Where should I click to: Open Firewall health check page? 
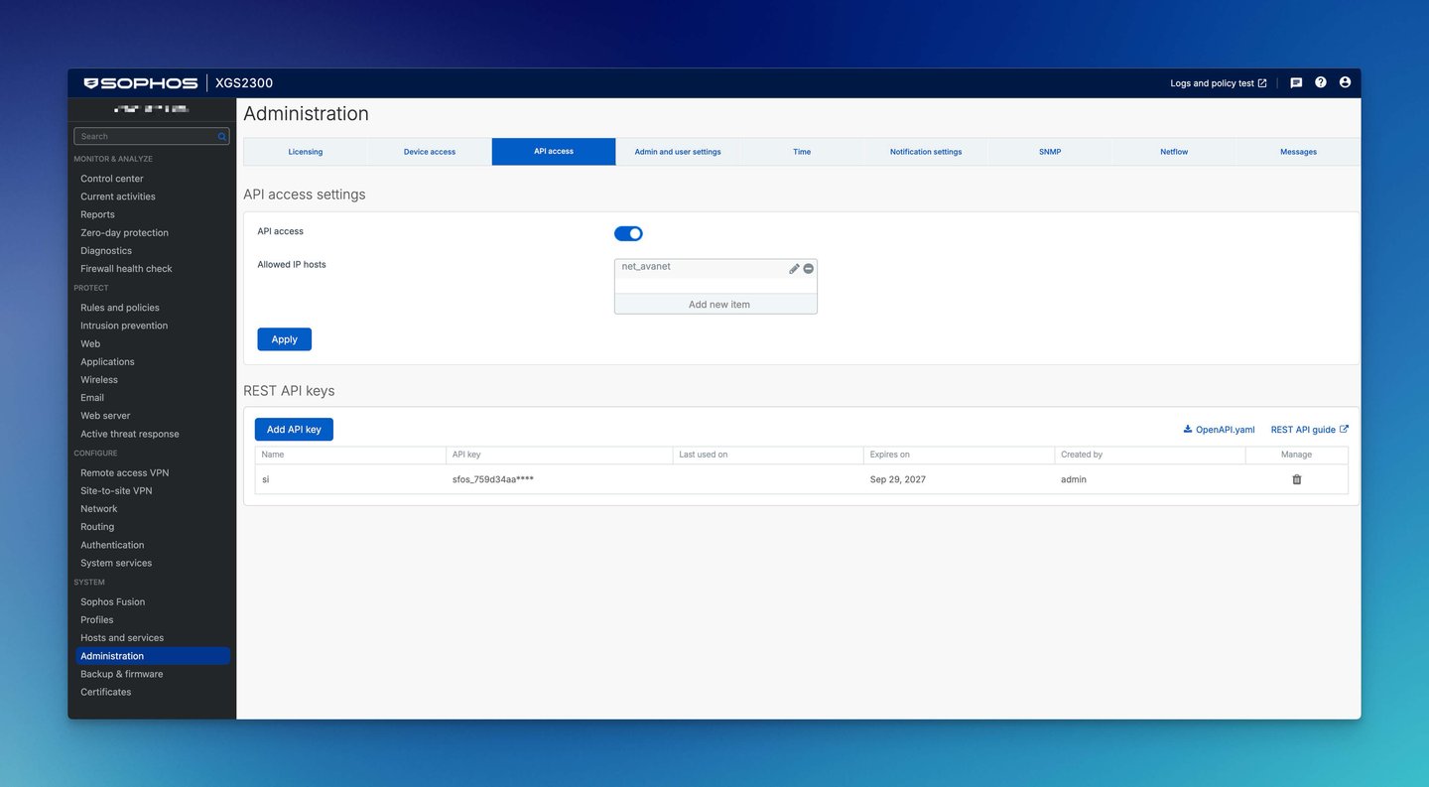126,268
